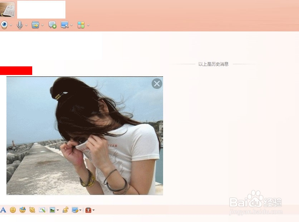The height and width of the screenshot is (222, 299).
Task: Open the dropdown beside the send picture icon
Action: click(58, 210)
